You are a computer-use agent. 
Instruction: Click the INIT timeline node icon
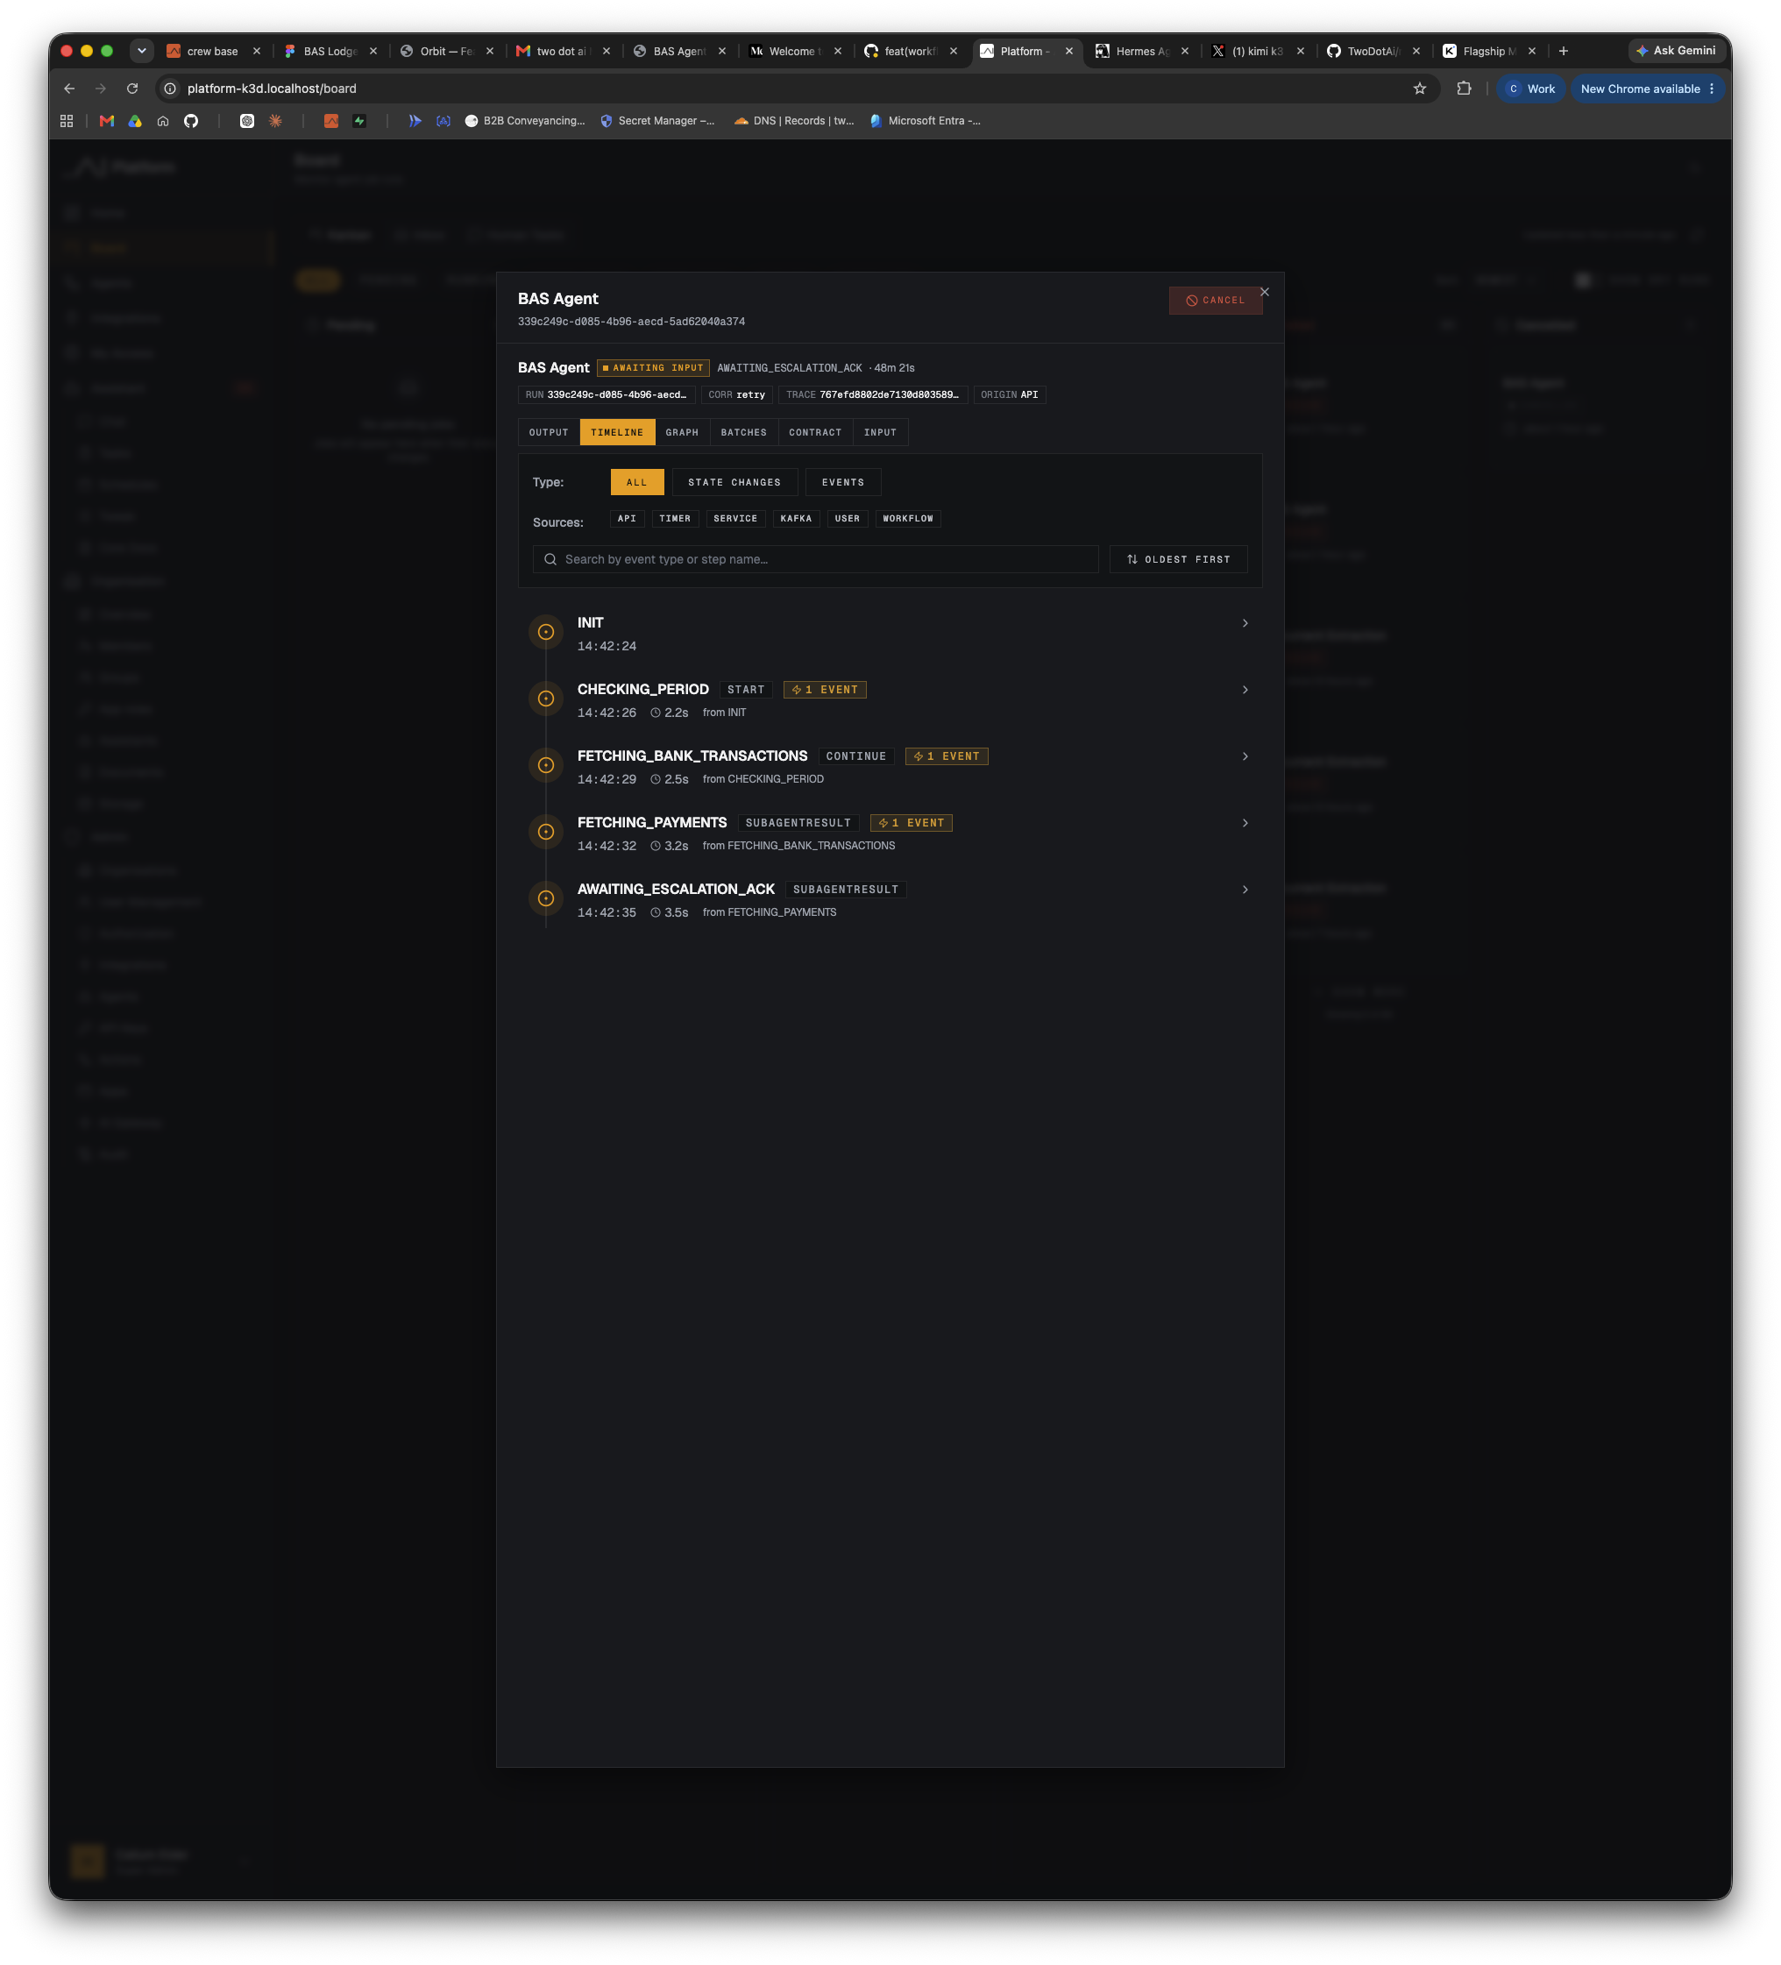pyautogui.click(x=546, y=633)
